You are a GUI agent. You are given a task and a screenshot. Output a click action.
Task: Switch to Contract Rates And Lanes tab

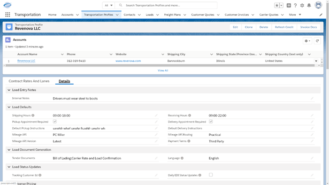(x=29, y=81)
